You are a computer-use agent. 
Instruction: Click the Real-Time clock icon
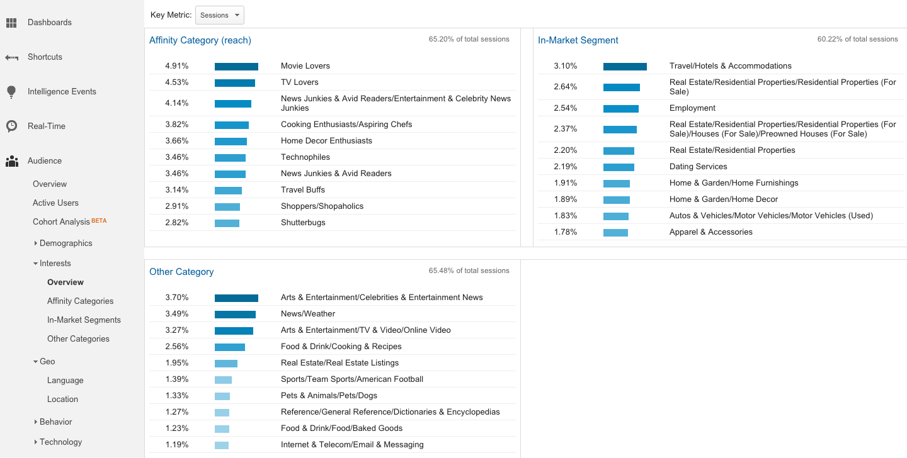coord(11,126)
